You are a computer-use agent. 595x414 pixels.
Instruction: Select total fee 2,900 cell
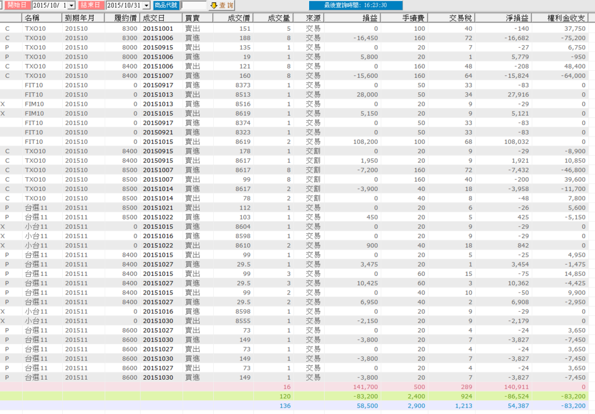point(416,406)
